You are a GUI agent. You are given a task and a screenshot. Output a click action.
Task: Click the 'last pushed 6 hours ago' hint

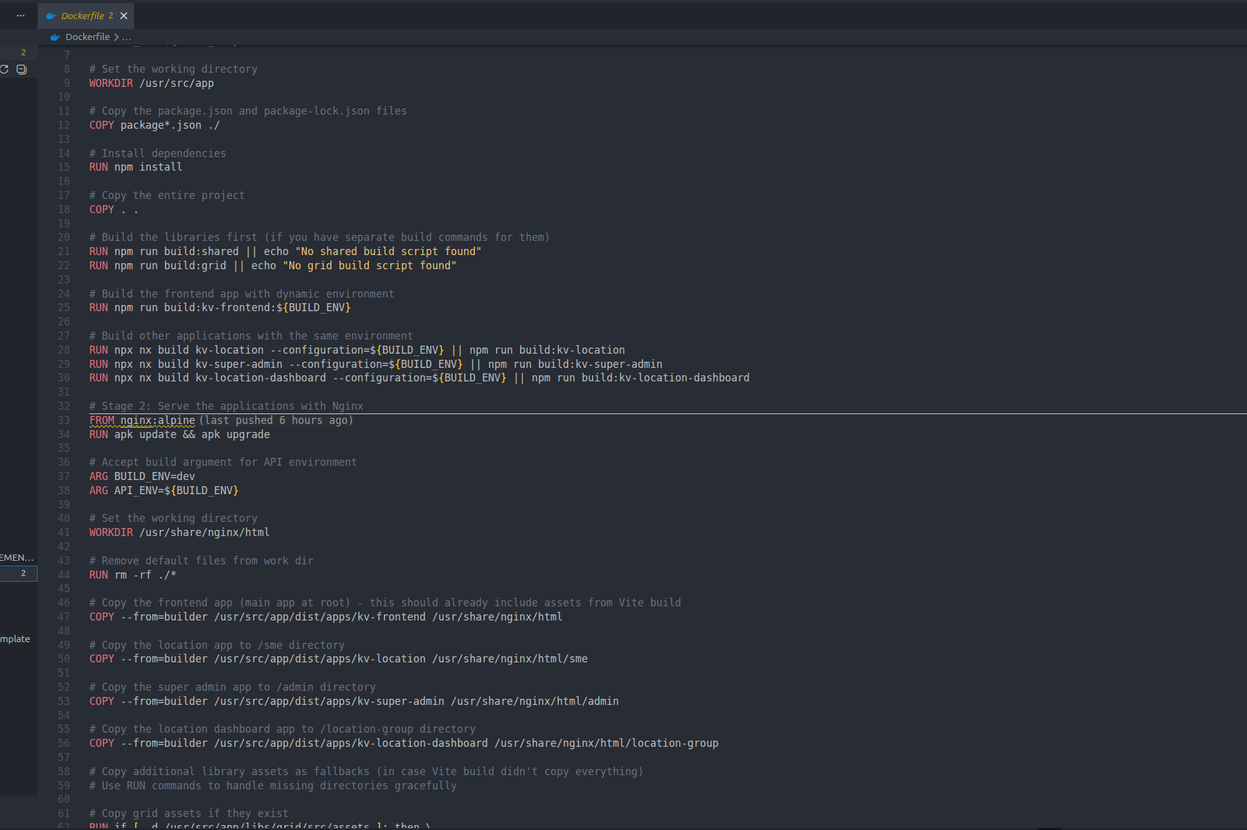pos(276,420)
